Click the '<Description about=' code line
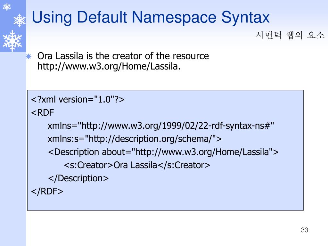Viewport: 328px width, 246px height. tap(163, 152)
